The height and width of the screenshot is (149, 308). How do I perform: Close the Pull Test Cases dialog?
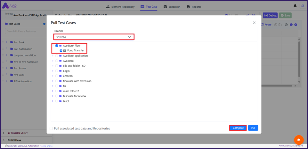click(254, 23)
